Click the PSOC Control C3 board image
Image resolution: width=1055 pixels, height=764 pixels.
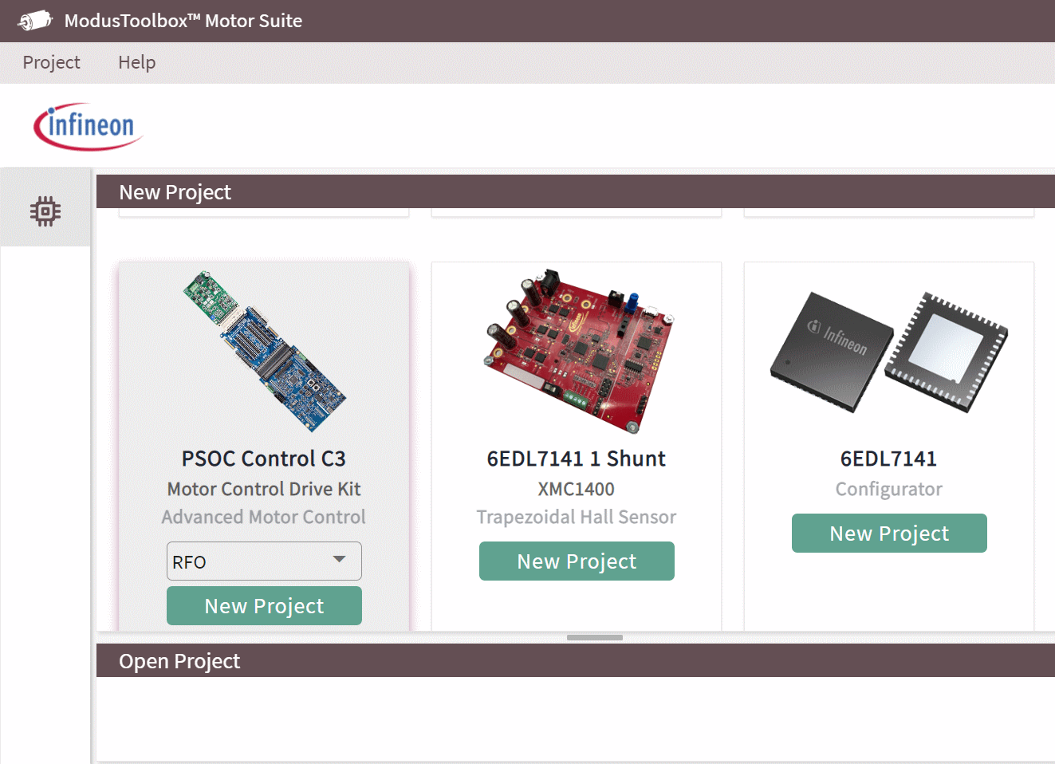[x=264, y=351]
